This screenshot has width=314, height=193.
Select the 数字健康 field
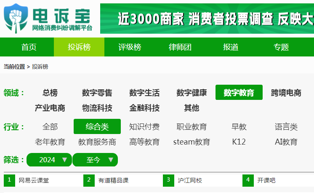[192, 93]
